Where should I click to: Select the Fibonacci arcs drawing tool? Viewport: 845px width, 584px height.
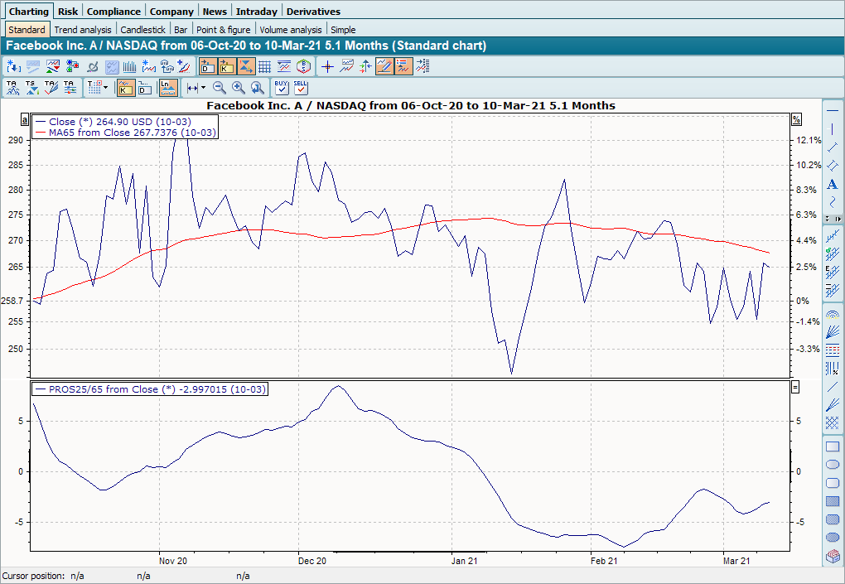tap(833, 316)
